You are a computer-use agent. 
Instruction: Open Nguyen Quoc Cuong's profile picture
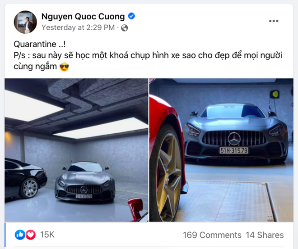pos(25,22)
